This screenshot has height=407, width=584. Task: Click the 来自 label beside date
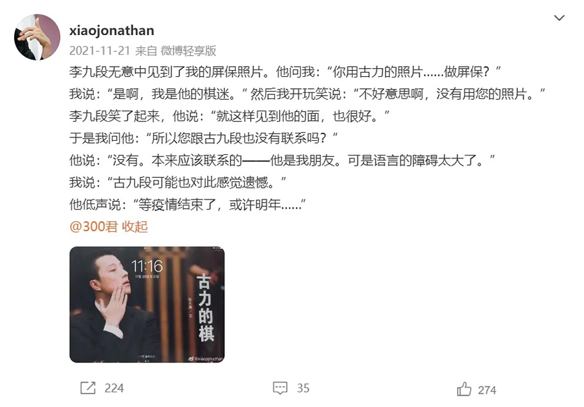point(146,51)
